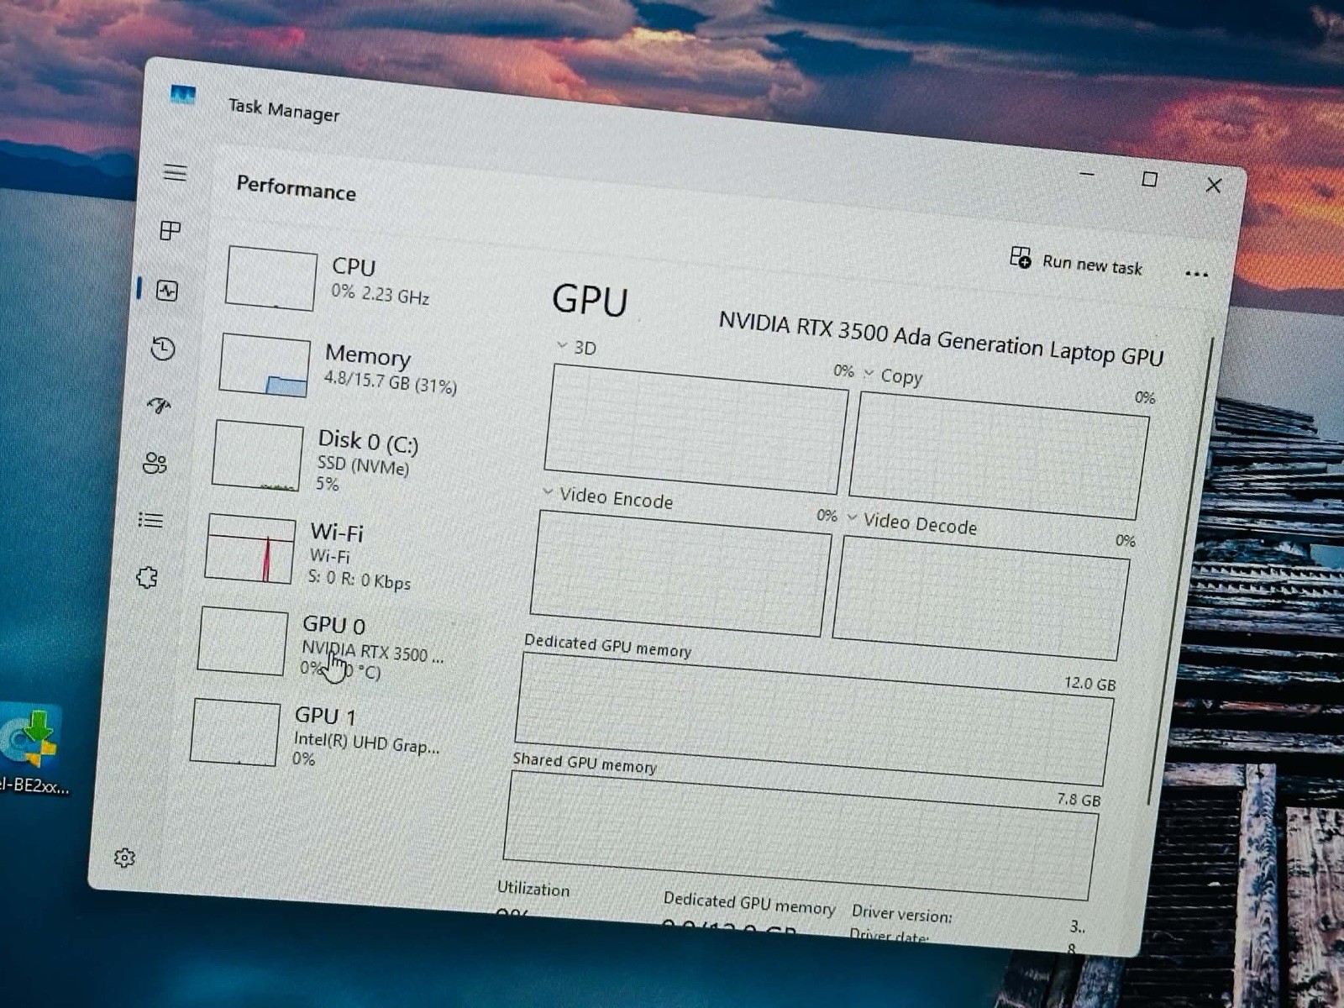1344x1008 pixels.
Task: Click the Driver version label
Action: pos(902,913)
